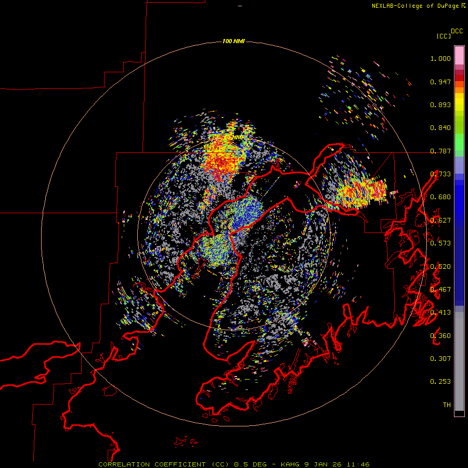This screenshot has width=468, height=468.
Task: Click the 0.840 legend value
Action: pos(440,128)
